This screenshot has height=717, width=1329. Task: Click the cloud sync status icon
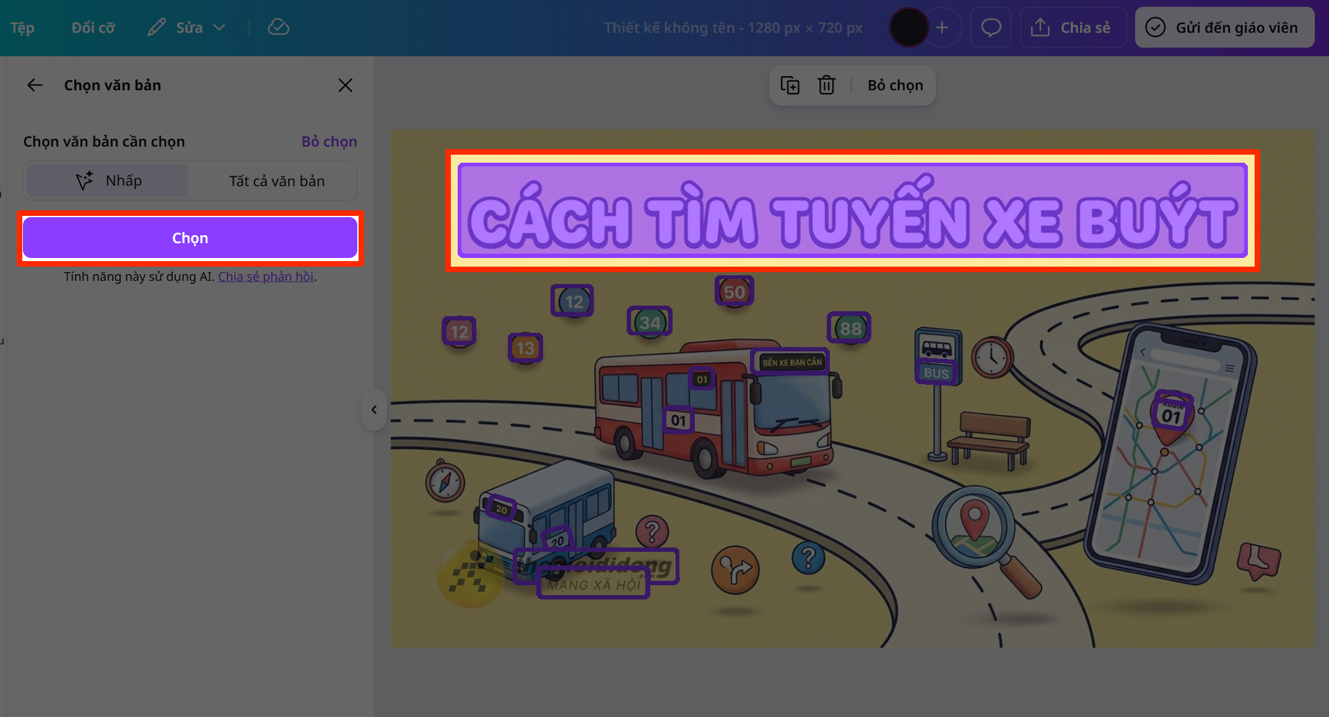pyautogui.click(x=278, y=27)
